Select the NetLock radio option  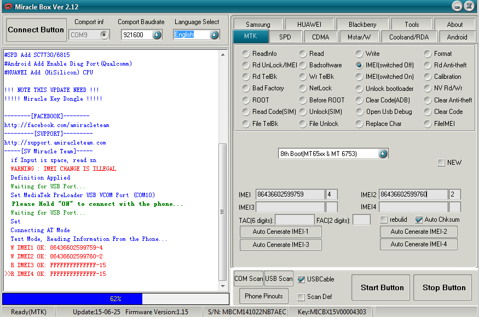point(303,88)
